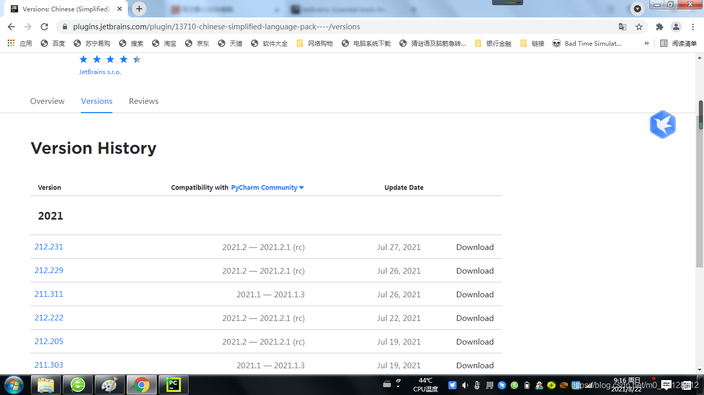704x395 pixels.
Task: Switch to the Overview tab
Action: coord(47,101)
